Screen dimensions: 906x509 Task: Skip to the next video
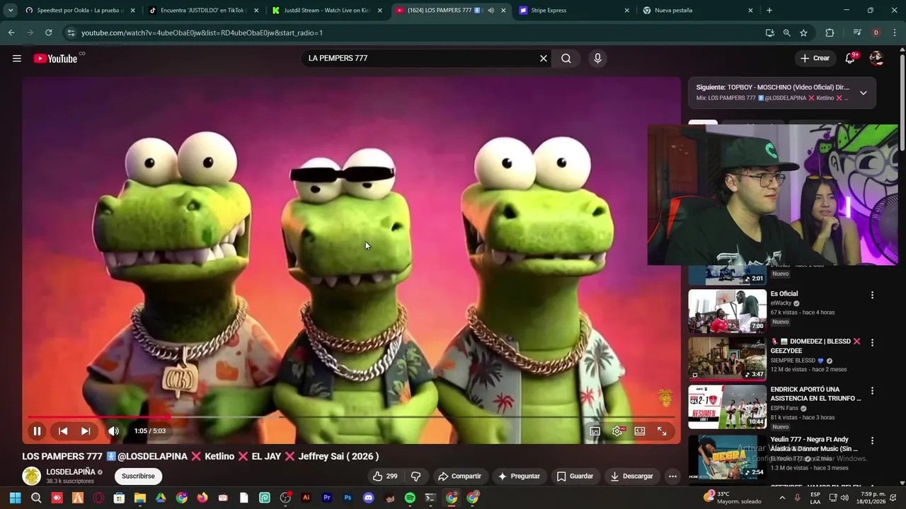(x=86, y=431)
